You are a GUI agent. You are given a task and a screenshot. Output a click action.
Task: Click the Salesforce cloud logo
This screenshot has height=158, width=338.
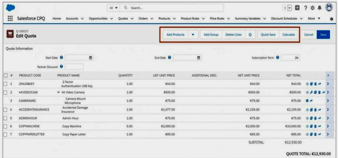[x=10, y=8]
